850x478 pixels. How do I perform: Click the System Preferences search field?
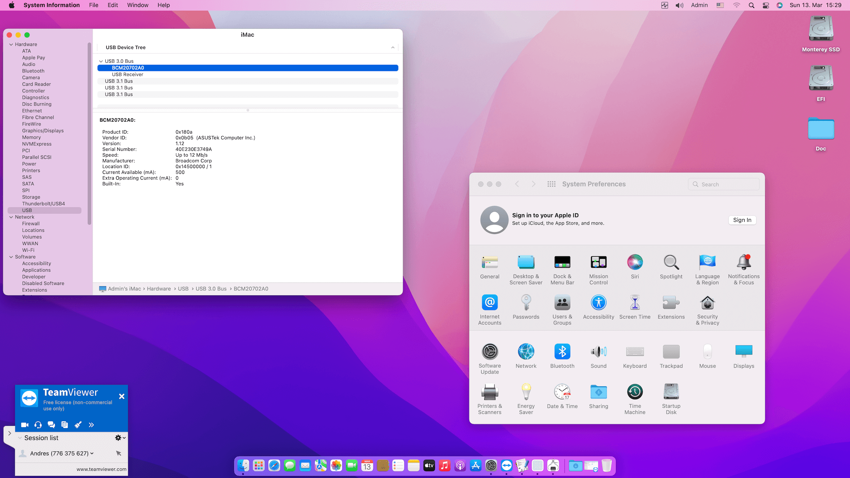tap(723, 184)
